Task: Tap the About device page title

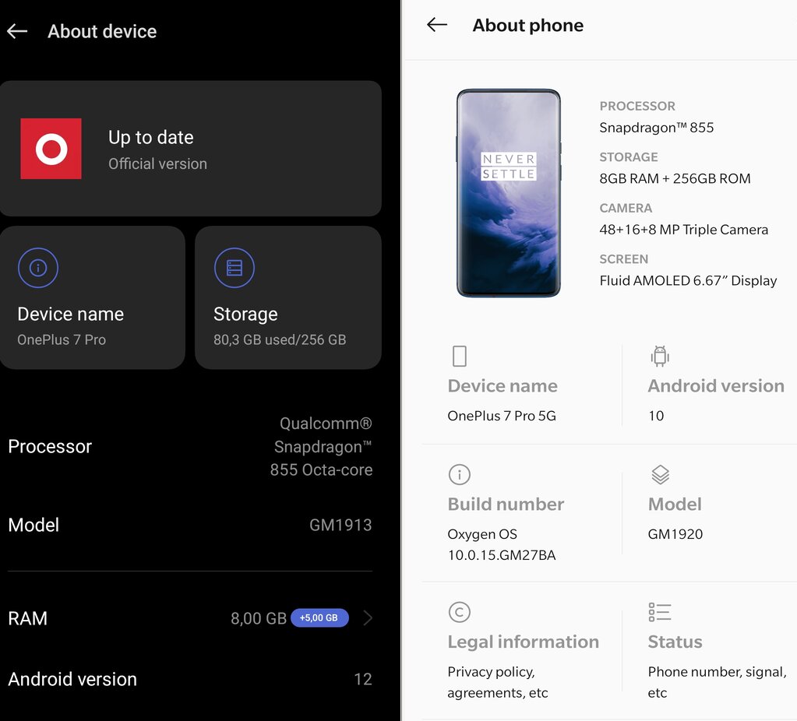Action: pyautogui.click(x=102, y=31)
